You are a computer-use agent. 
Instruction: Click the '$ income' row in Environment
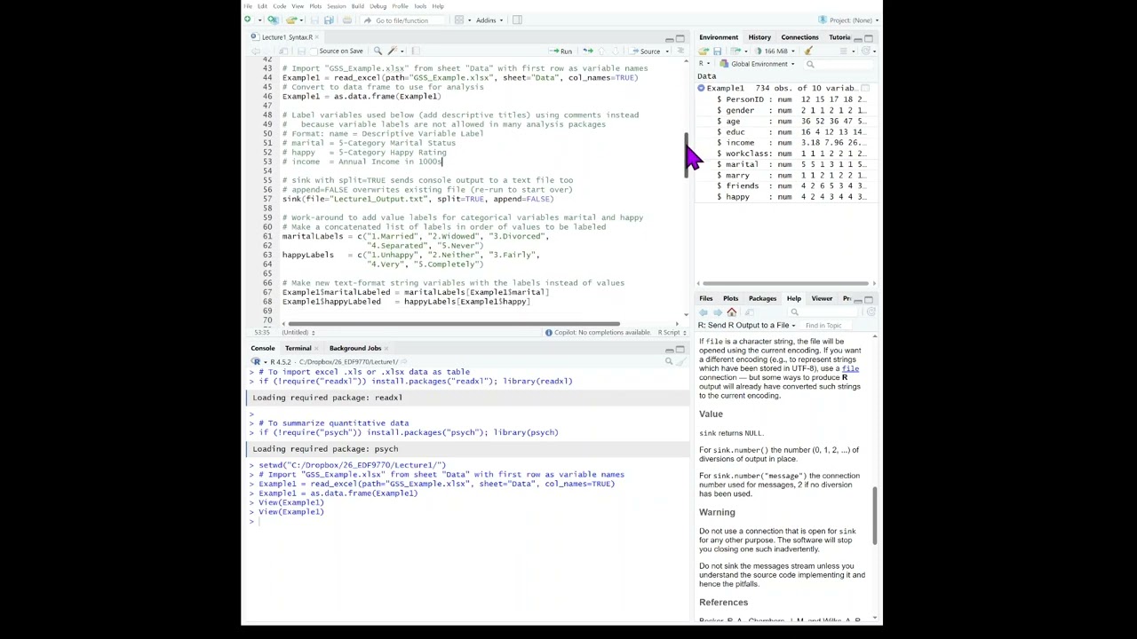pos(785,143)
